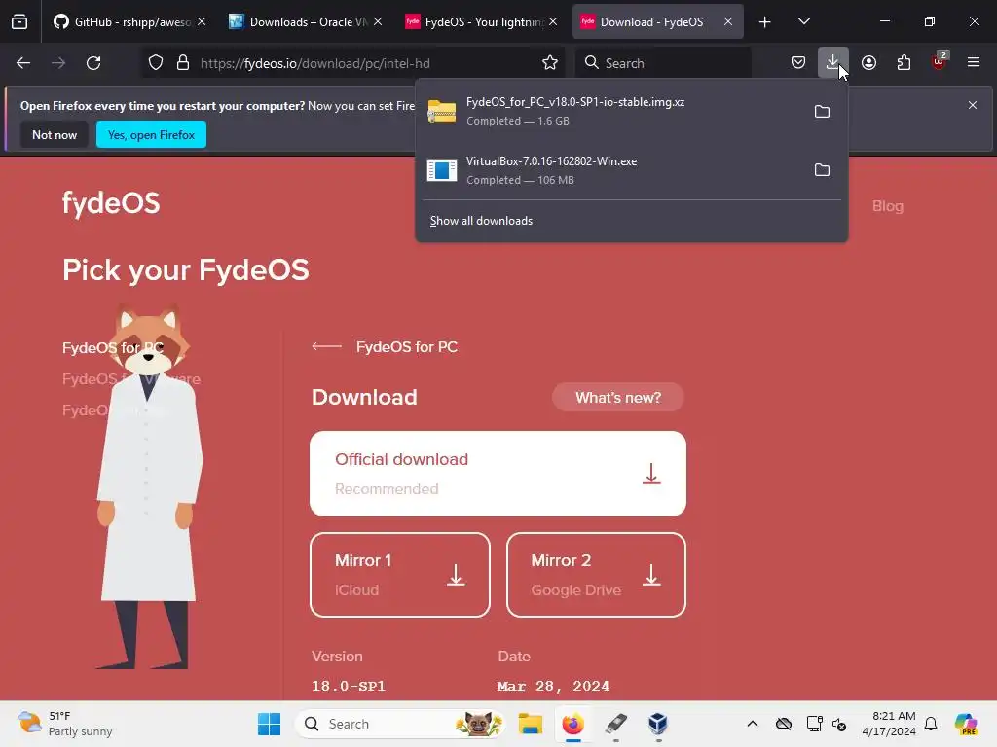Open What's new? release notes
Screen dimensions: 997x747
[x=618, y=398]
